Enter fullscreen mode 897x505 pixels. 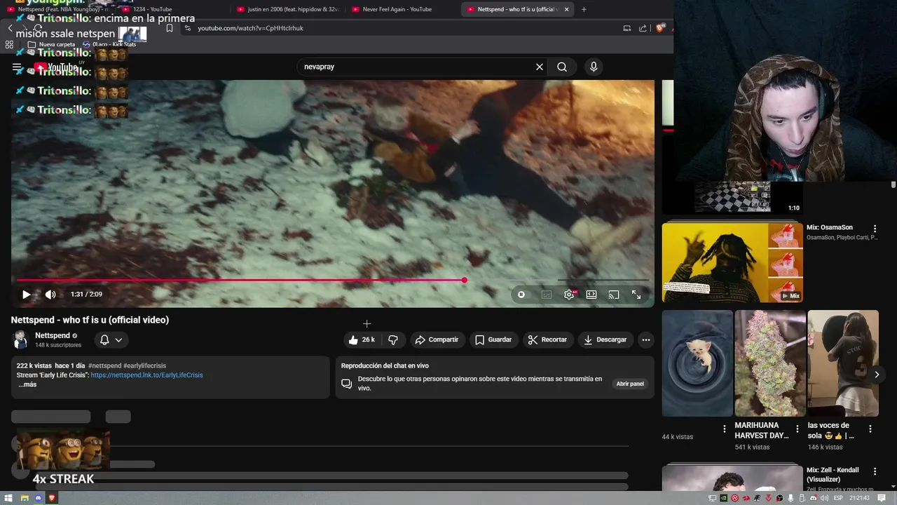click(636, 295)
